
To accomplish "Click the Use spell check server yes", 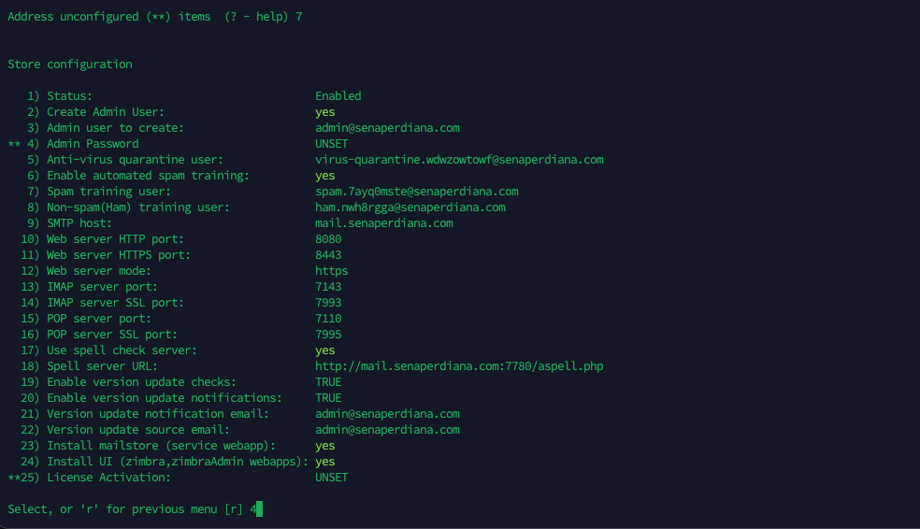I will pyautogui.click(x=325, y=350).
